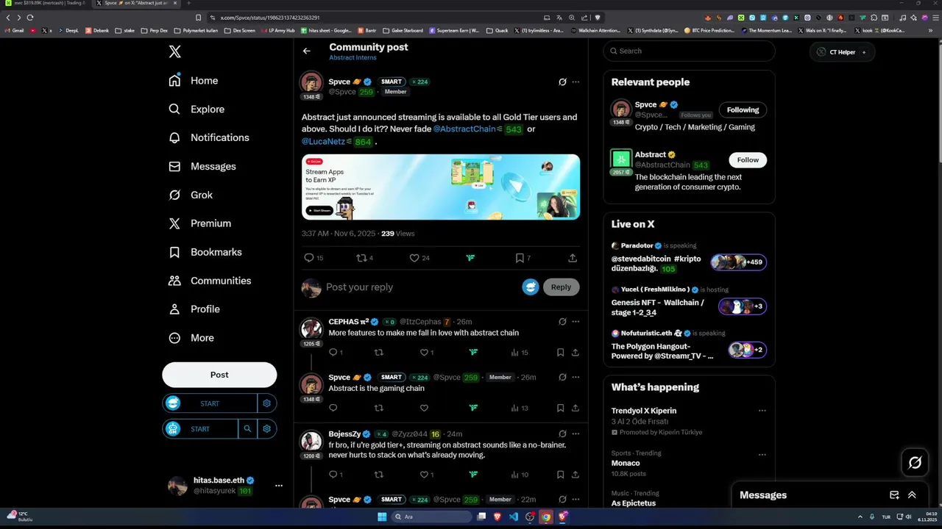Open account menu for hitas.base.eth

click(278, 486)
